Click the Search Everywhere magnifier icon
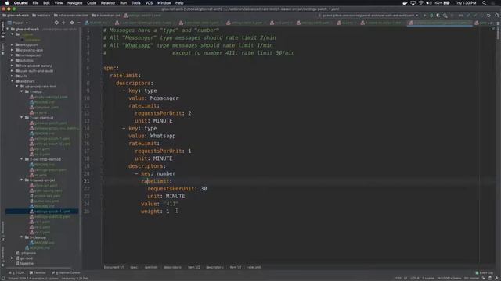501x281 pixels. point(497,16)
